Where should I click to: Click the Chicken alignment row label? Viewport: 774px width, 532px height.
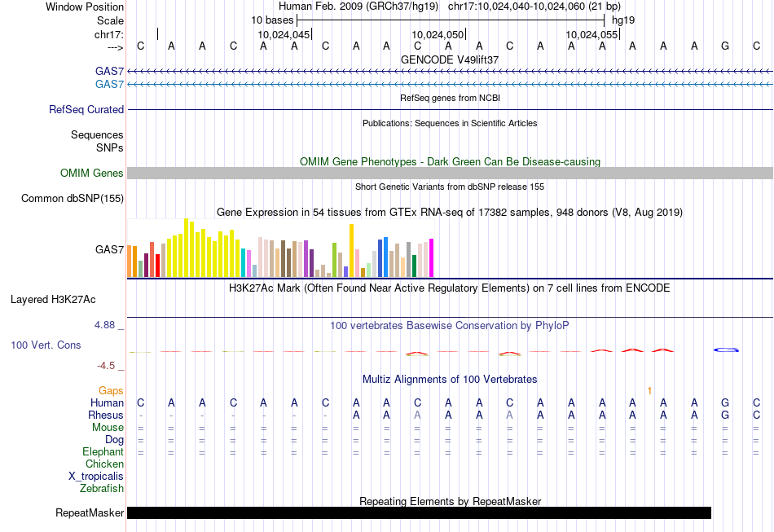point(104,464)
